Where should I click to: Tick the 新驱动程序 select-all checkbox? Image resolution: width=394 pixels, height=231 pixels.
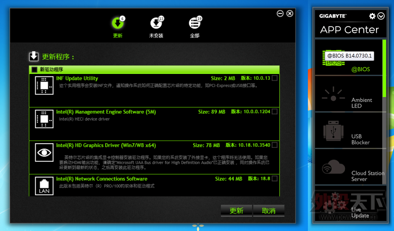(34, 70)
